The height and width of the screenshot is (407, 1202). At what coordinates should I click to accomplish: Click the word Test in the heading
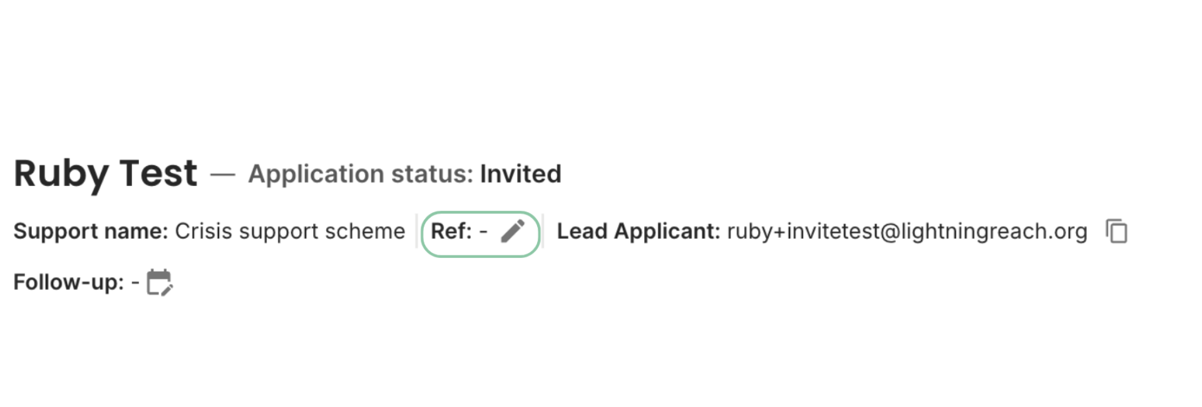click(158, 173)
